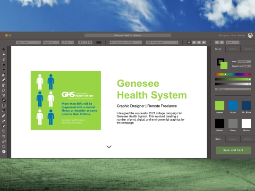
Task: Justify text alignment
Action: [x=204, y=42]
